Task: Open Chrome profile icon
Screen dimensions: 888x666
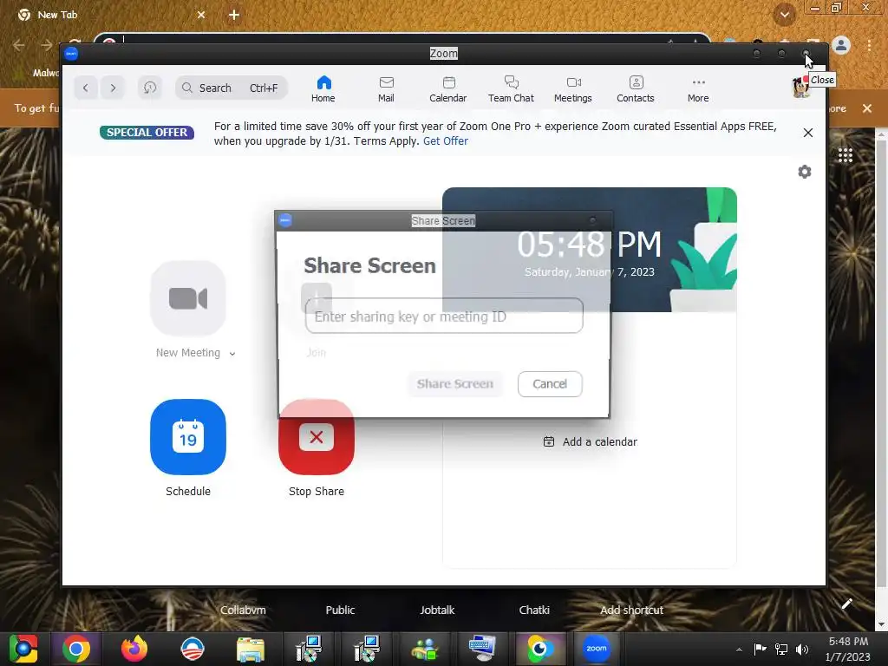Action: (x=841, y=45)
